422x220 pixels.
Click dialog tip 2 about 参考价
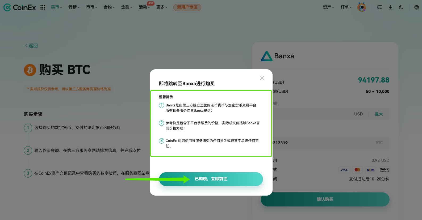click(213, 126)
